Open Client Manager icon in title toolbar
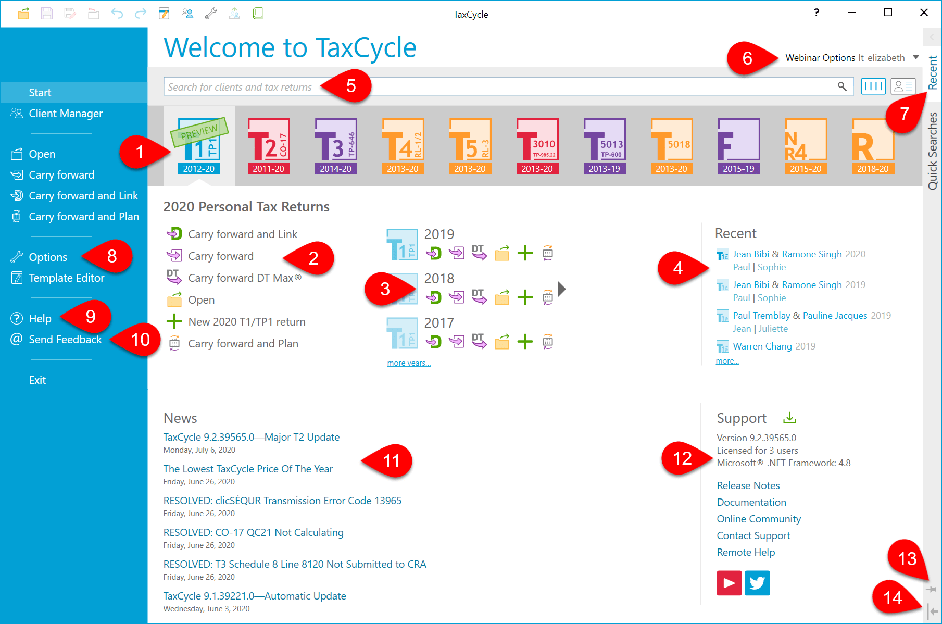Image resolution: width=942 pixels, height=624 pixels. 187,14
